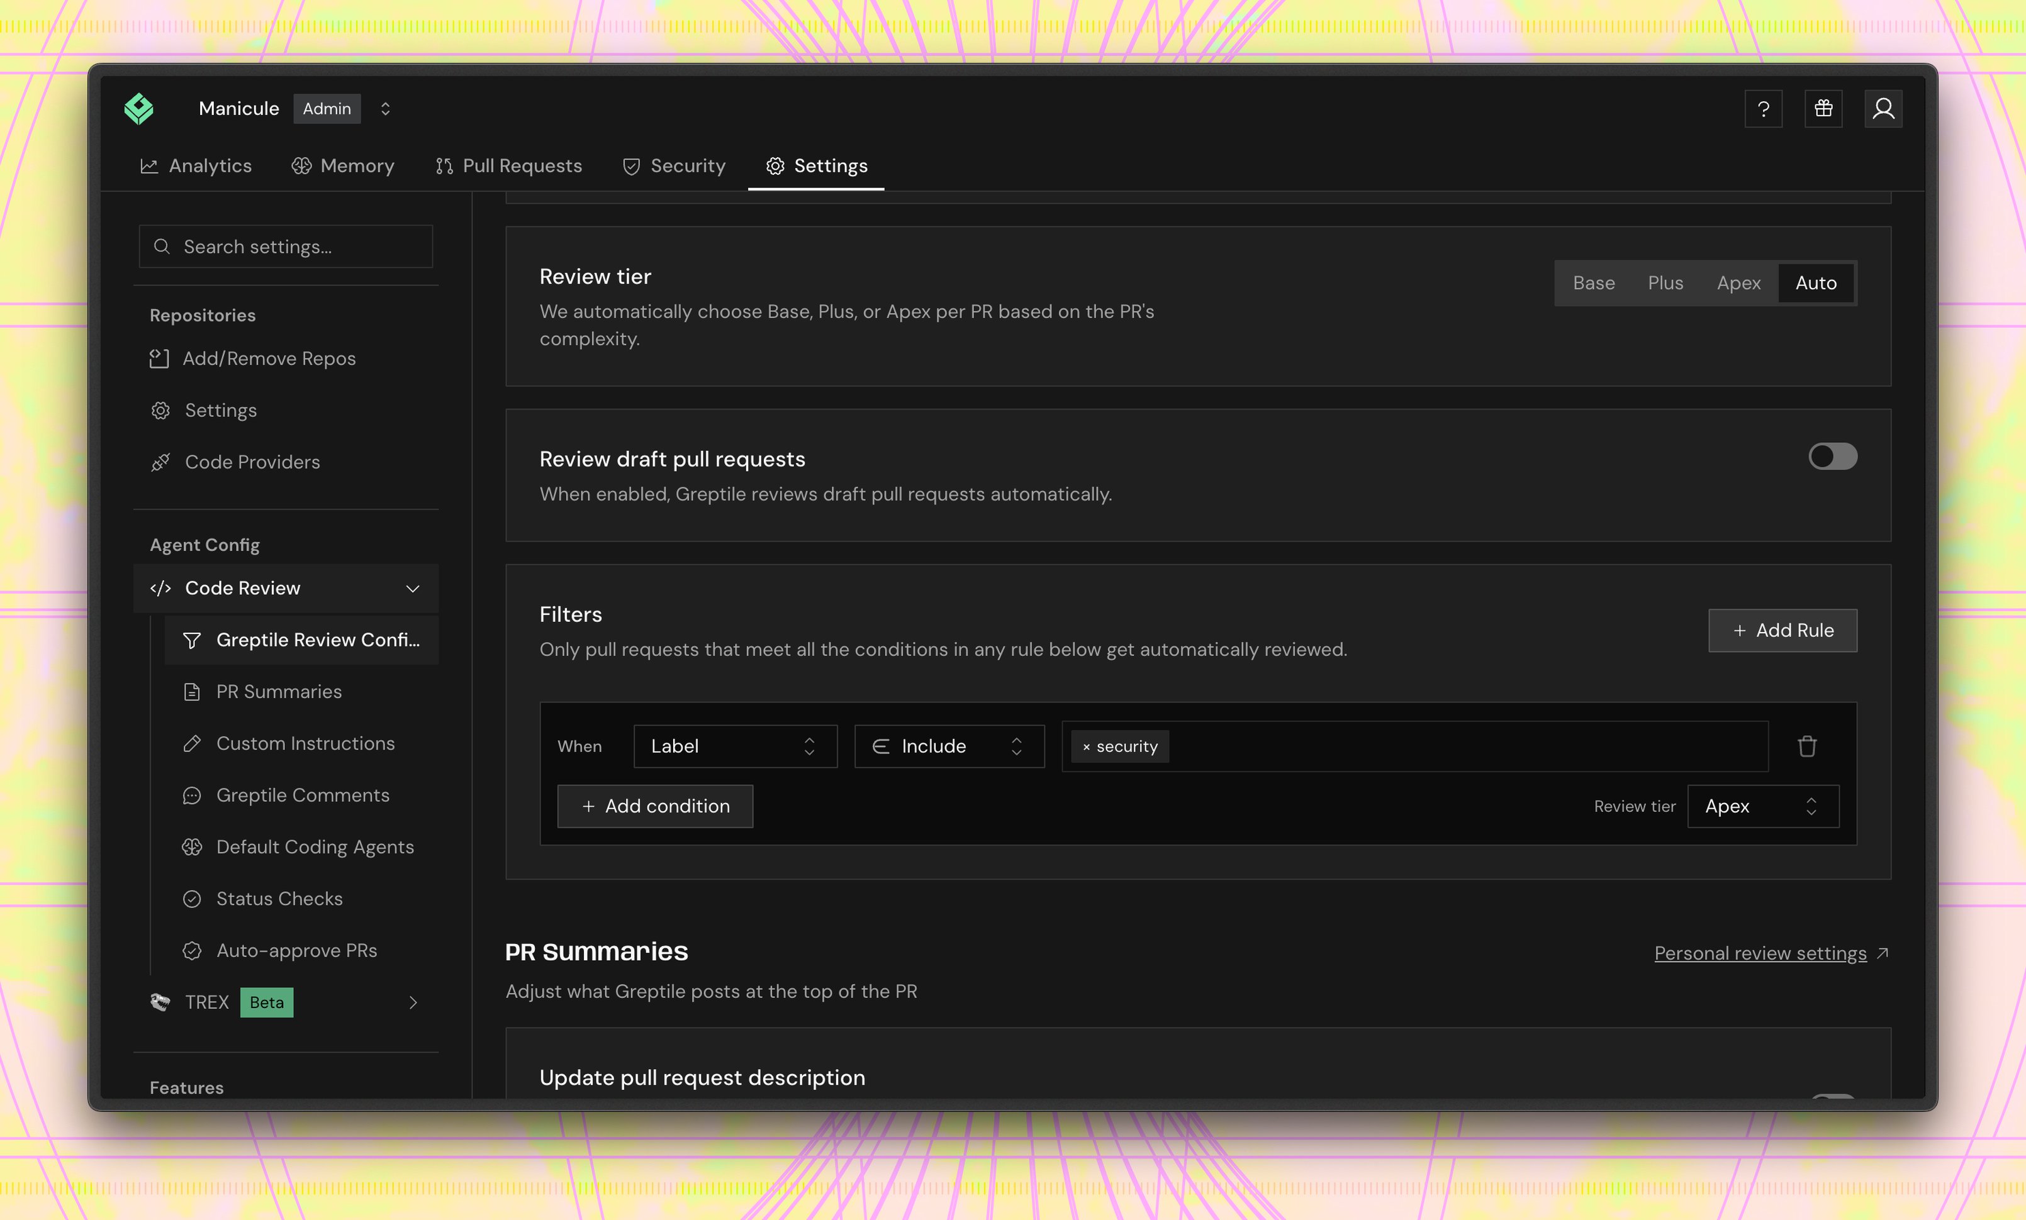Click into the label values field
This screenshot has width=2026, height=1220.
click(1414, 746)
